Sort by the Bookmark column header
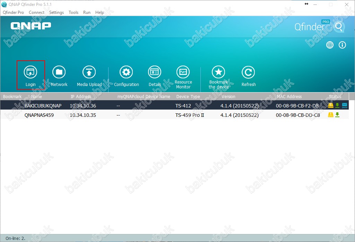The image size is (355, 242). 12,96
